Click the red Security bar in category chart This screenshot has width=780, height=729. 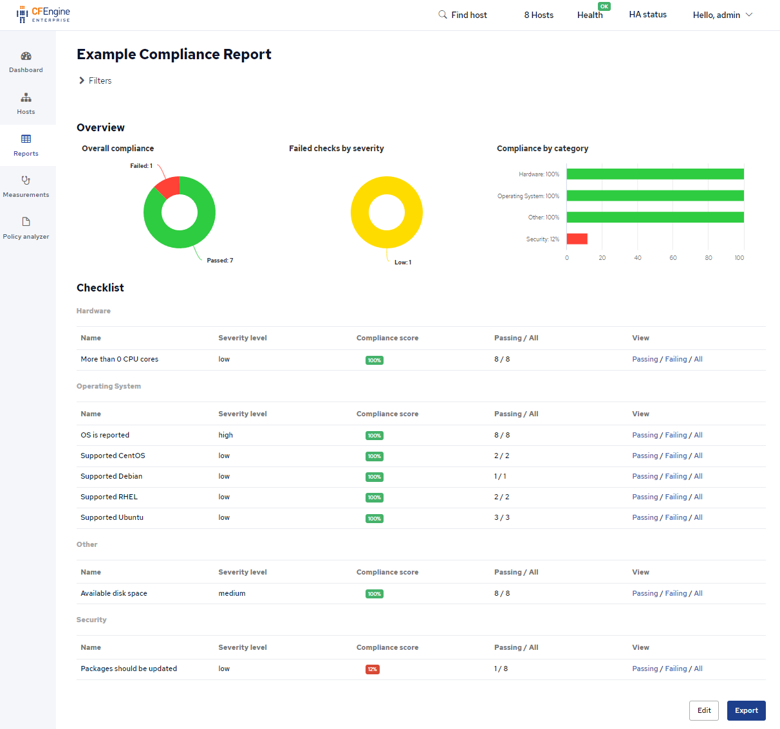[x=577, y=239]
